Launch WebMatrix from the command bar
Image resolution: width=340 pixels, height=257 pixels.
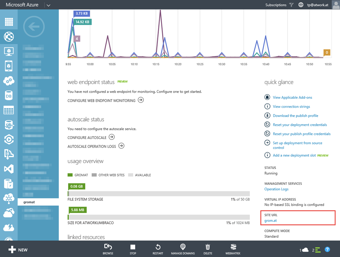[x=233, y=249]
